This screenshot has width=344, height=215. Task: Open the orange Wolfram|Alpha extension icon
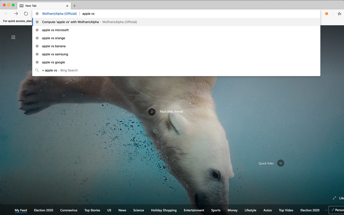(x=327, y=14)
